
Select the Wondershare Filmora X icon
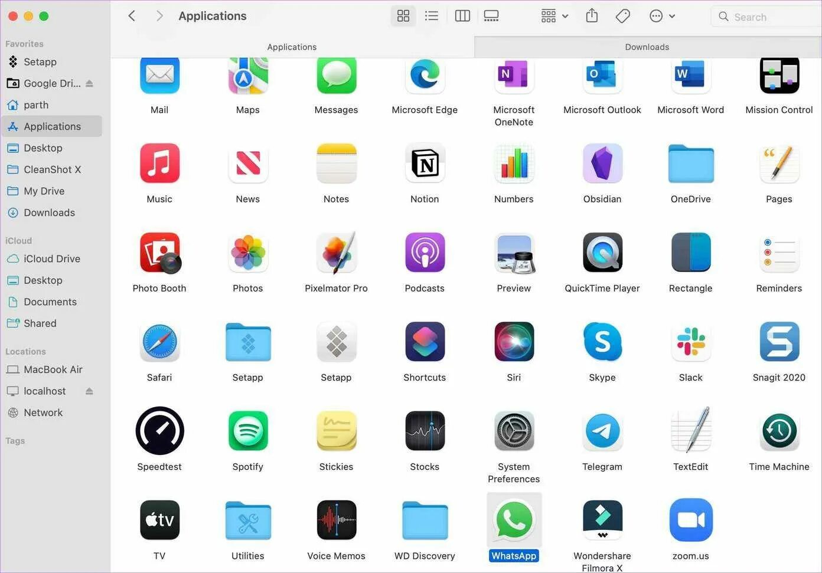point(602,520)
